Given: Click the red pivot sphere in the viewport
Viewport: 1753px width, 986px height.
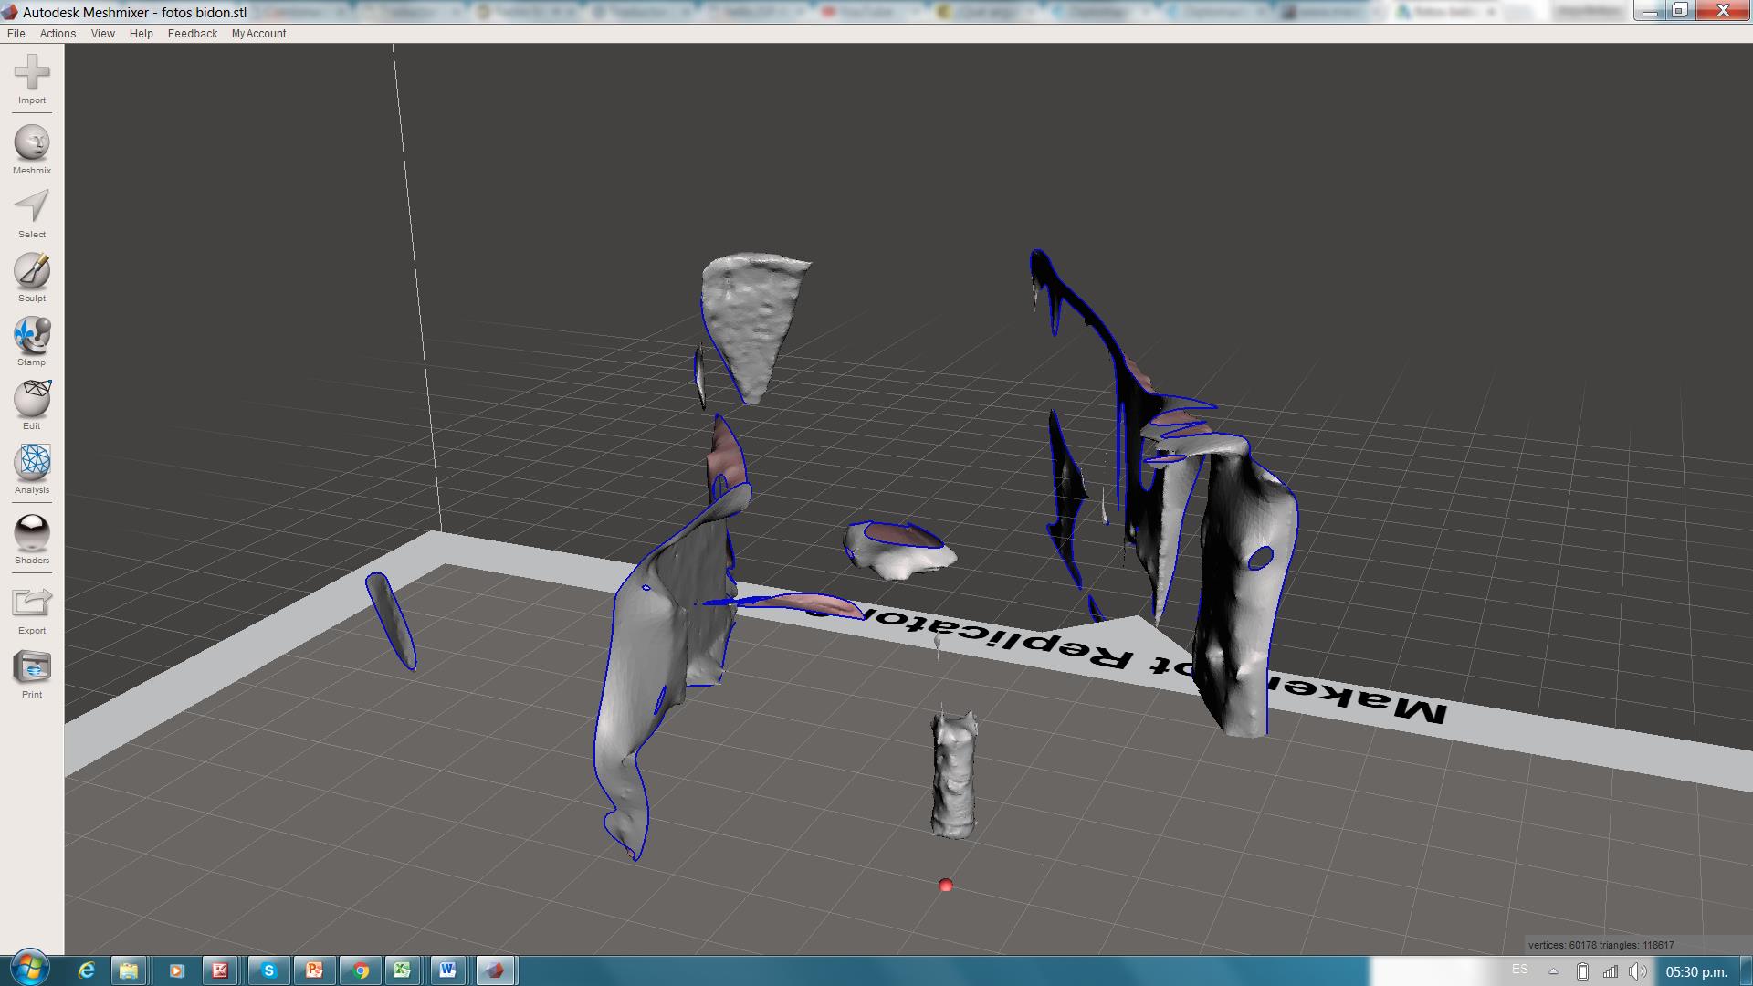Looking at the screenshot, I should tap(946, 886).
